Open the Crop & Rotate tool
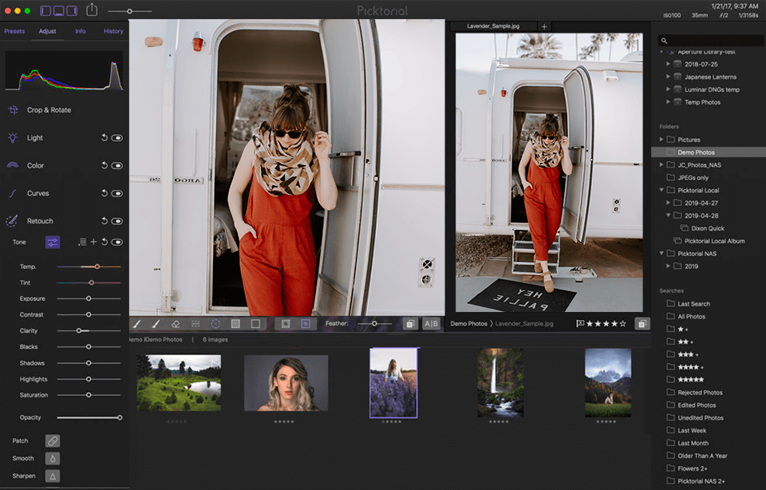Viewport: 766px width, 490px height. [49, 110]
